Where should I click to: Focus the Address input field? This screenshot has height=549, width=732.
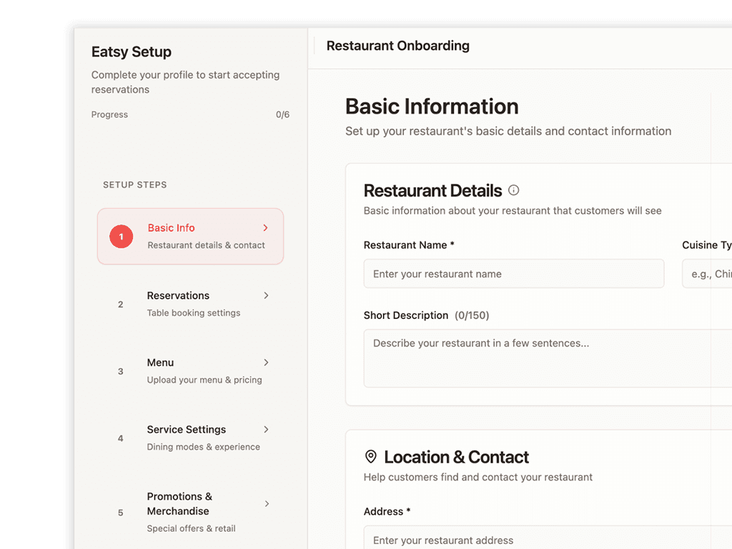coord(548,538)
